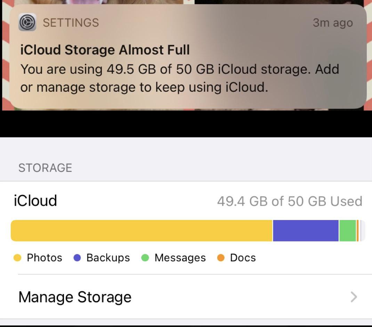Select the Docs label in the storage legend
The image size is (372, 327).
[x=242, y=257]
